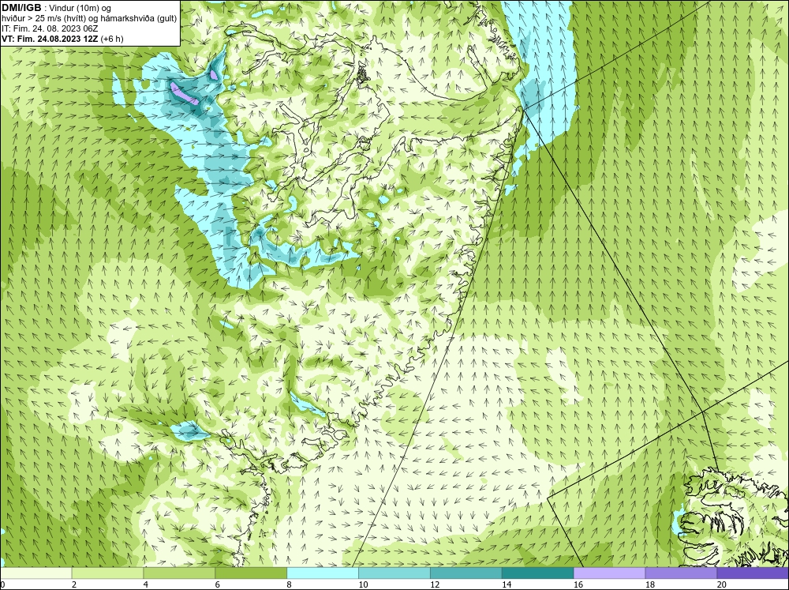Click the 6–8 m/s dark green swatch
Image resolution: width=789 pixels, height=590 pixels.
[251, 573]
